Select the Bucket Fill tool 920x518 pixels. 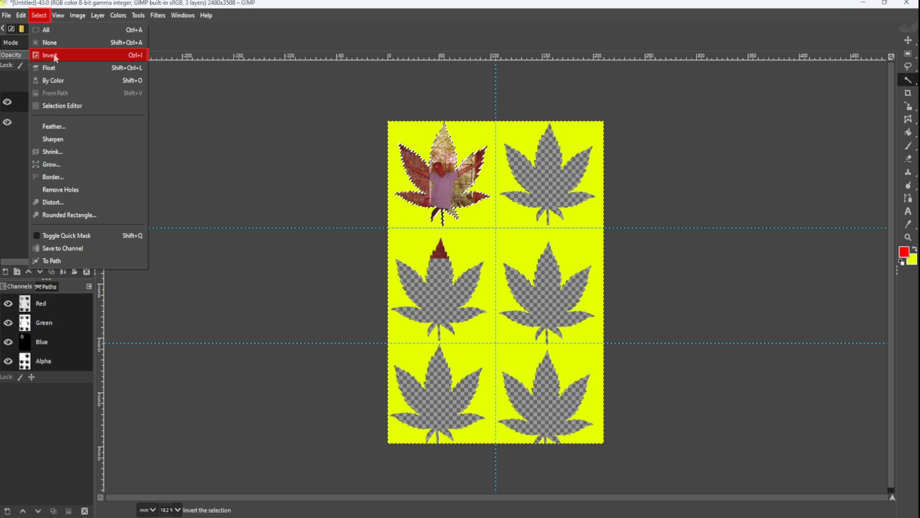click(x=908, y=132)
